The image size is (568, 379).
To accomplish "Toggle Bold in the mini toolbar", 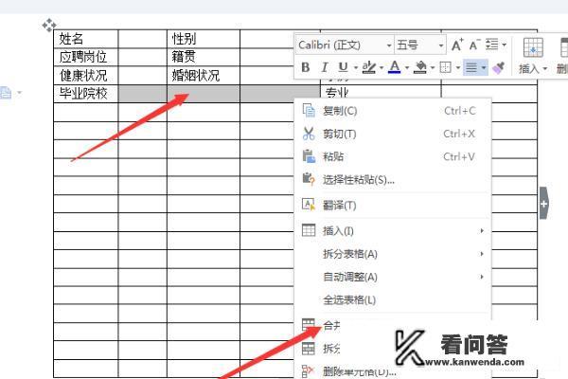I will pos(306,67).
